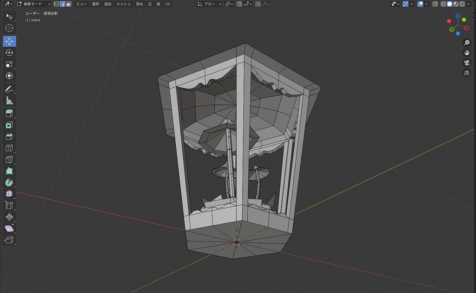Choose the Shear tool

point(9,229)
